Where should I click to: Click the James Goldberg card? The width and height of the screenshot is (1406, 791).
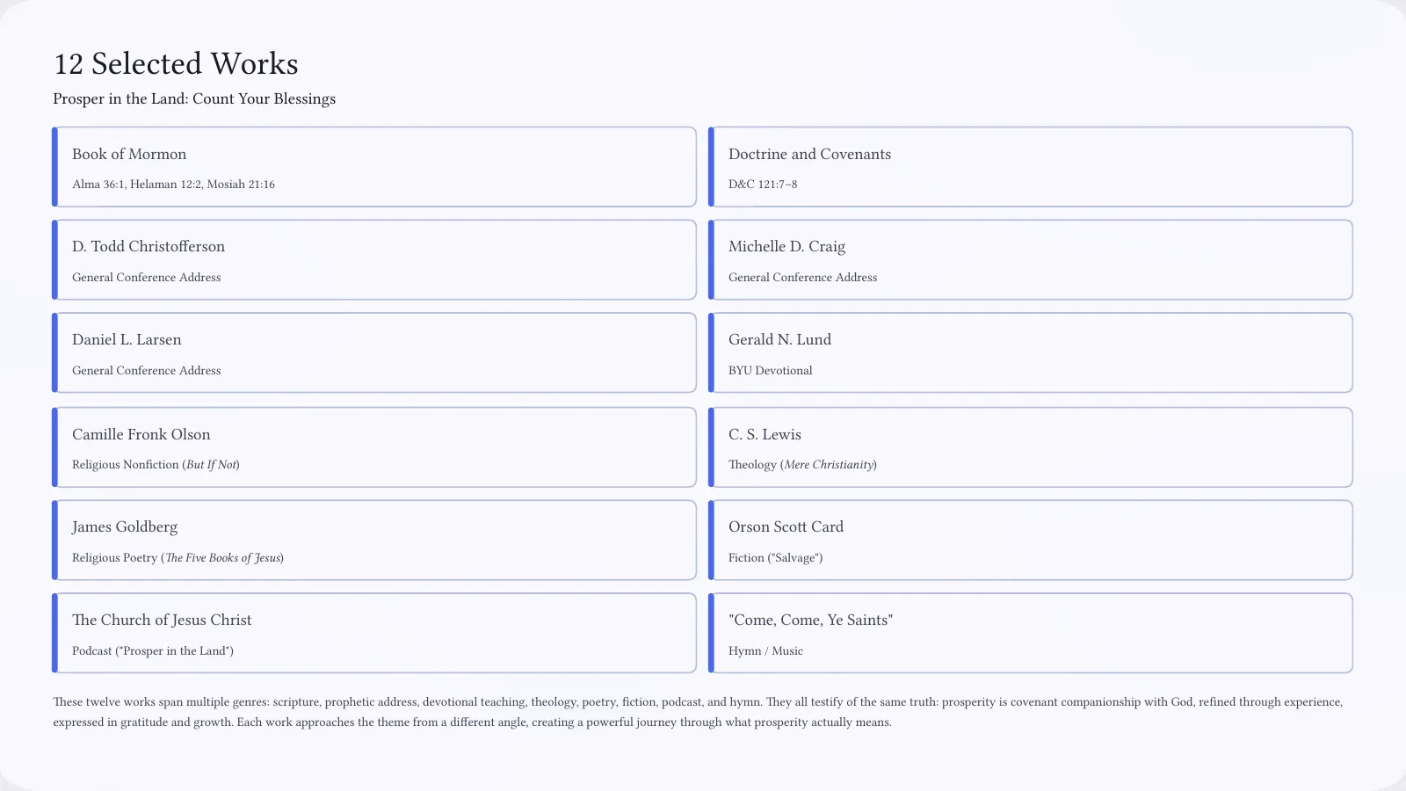(374, 541)
